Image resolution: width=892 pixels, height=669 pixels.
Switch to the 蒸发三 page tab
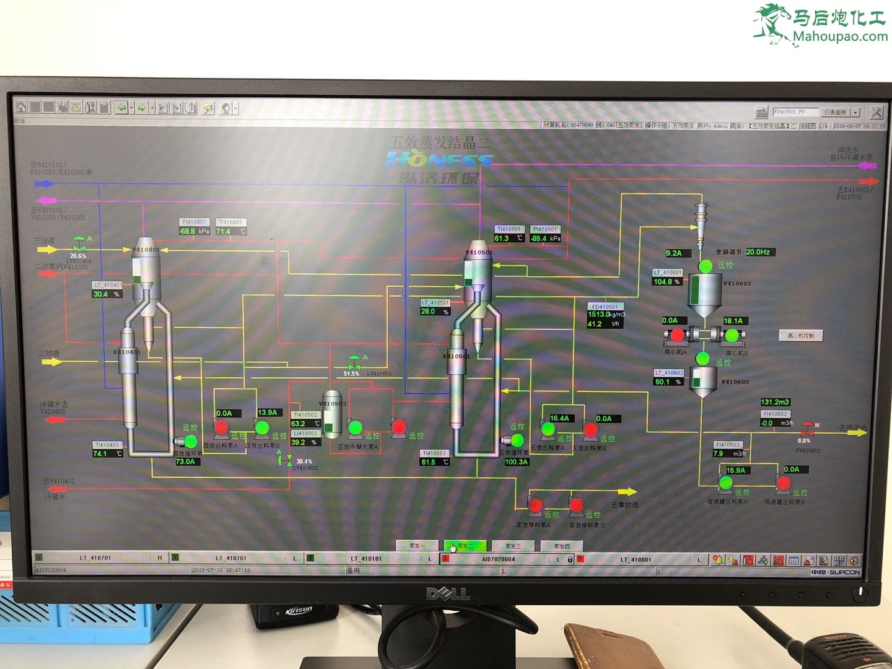tap(513, 546)
